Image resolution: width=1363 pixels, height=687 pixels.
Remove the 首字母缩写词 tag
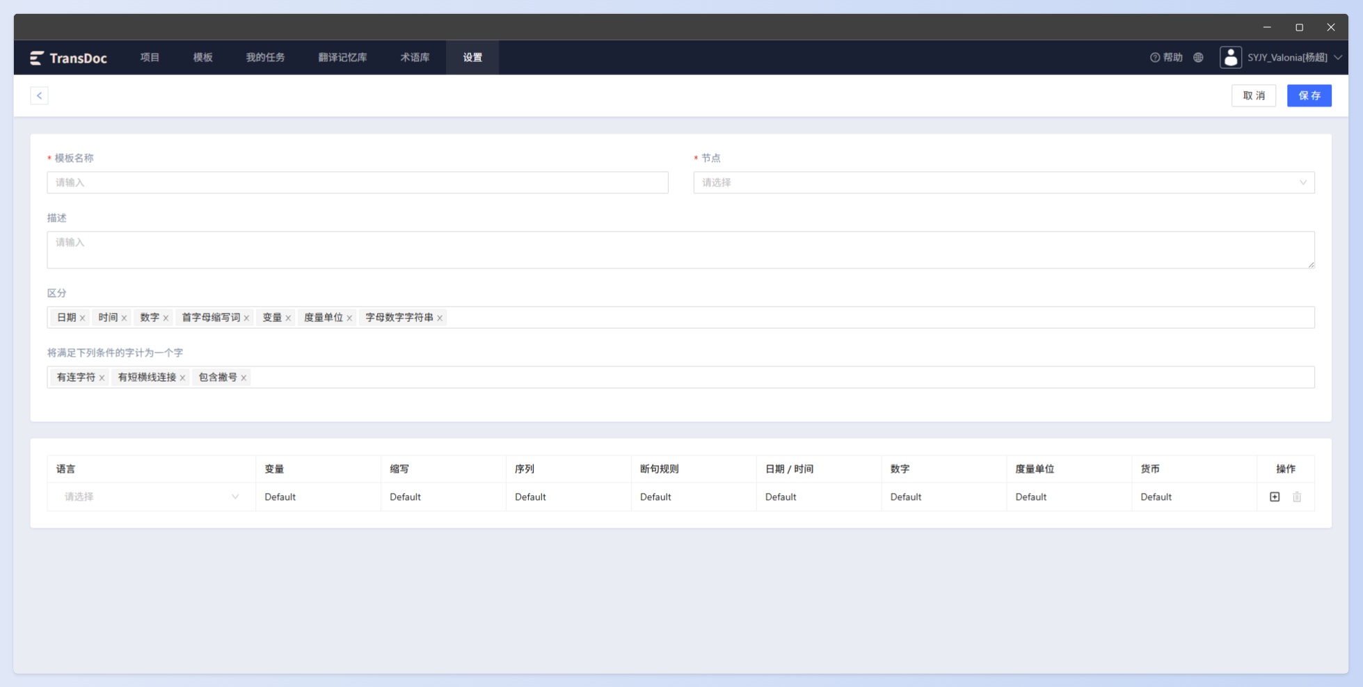coord(246,318)
